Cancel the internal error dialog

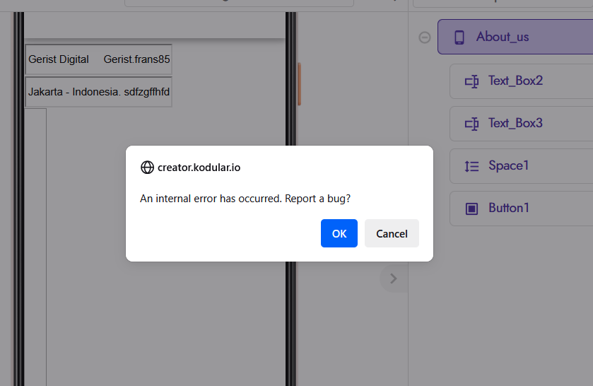click(x=392, y=233)
